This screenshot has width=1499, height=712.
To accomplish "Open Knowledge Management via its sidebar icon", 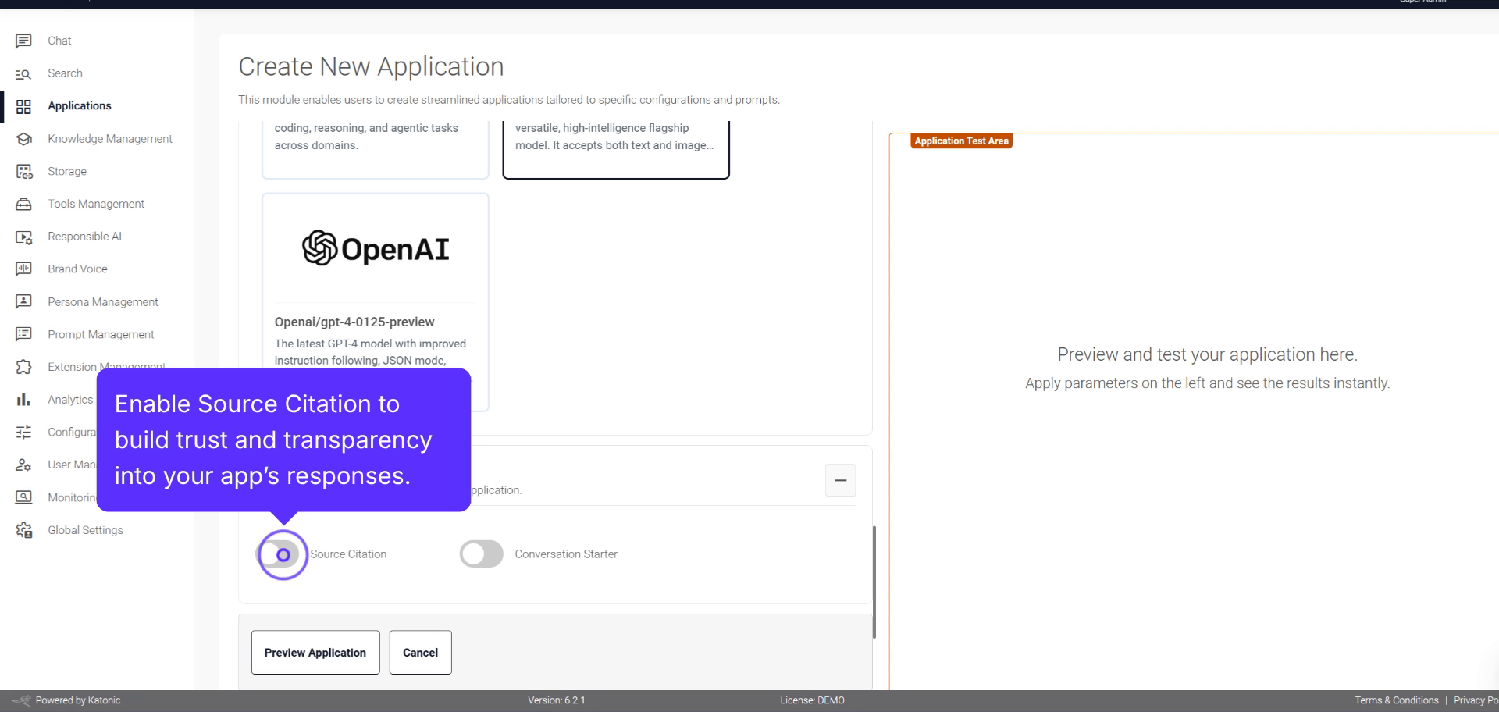I will [x=24, y=138].
